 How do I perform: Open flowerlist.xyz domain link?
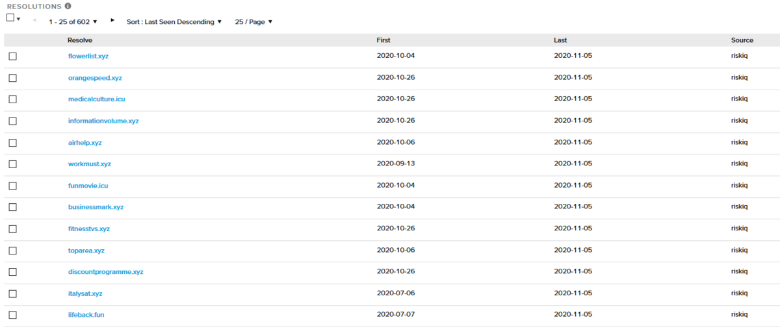pyautogui.click(x=88, y=56)
